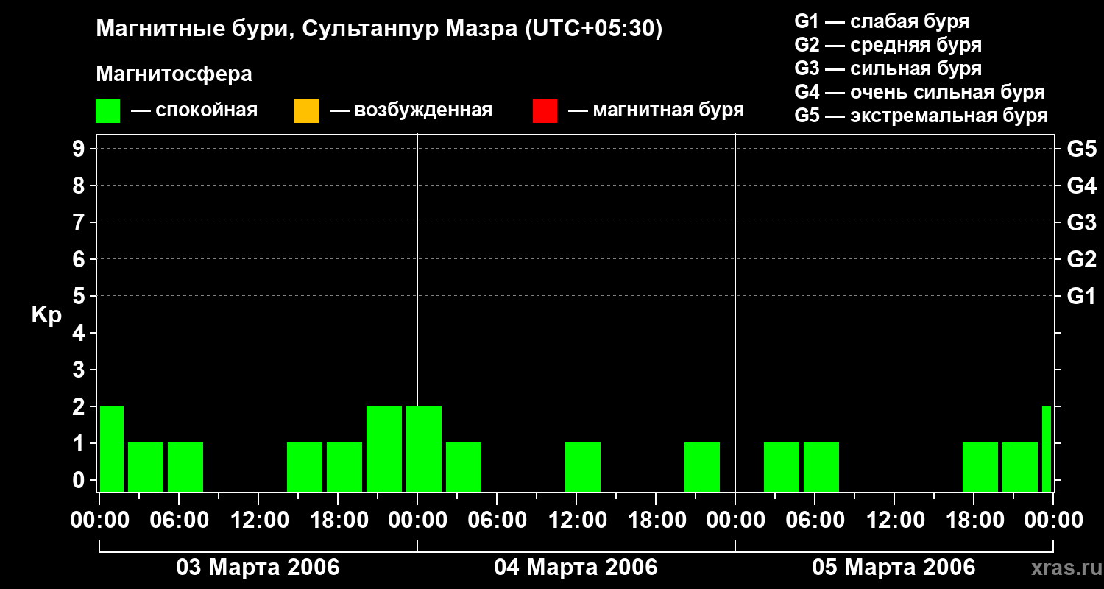Click the 06:00 time label for 05 Марта
Screen dimensions: 1104x589
tap(815, 521)
